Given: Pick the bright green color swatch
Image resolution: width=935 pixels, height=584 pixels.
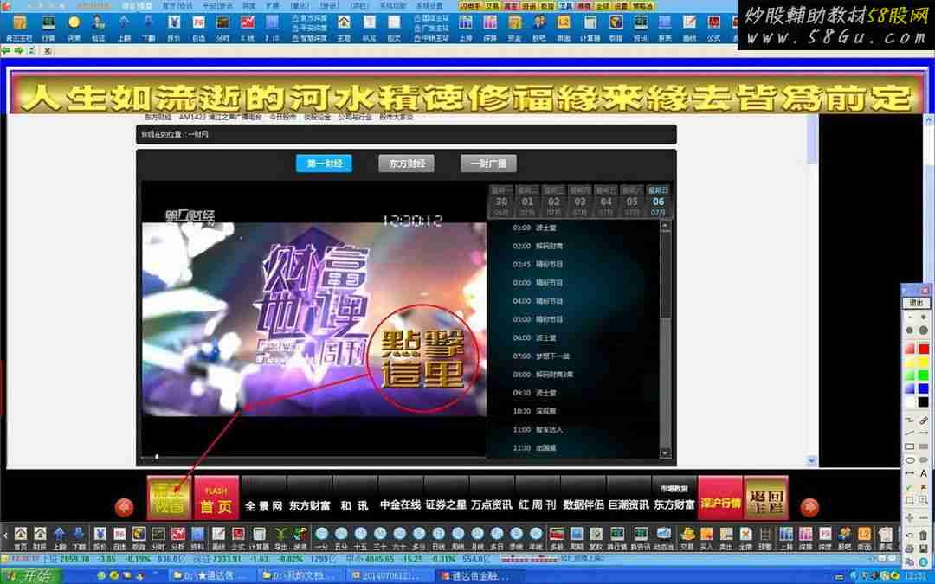Looking at the screenshot, I should tap(923, 375).
